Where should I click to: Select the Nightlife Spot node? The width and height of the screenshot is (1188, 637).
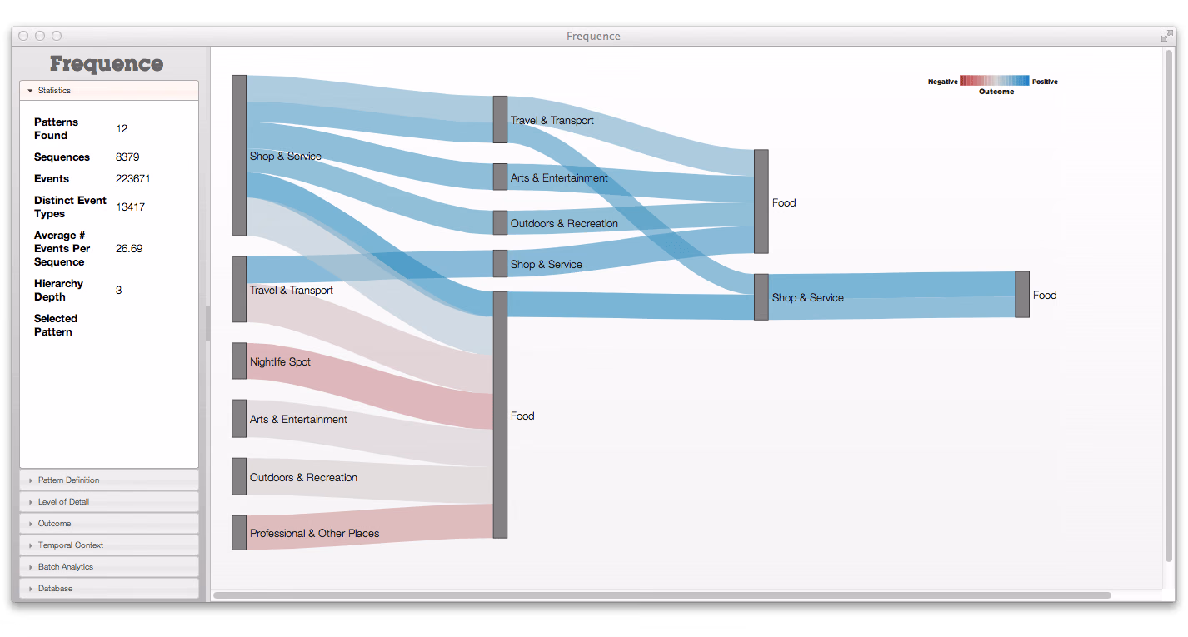(239, 361)
